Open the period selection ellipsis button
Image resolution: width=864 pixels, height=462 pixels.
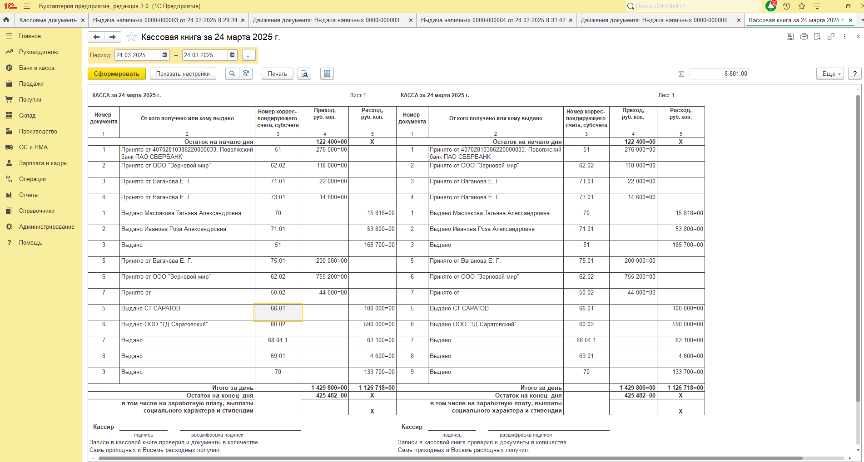coord(248,55)
